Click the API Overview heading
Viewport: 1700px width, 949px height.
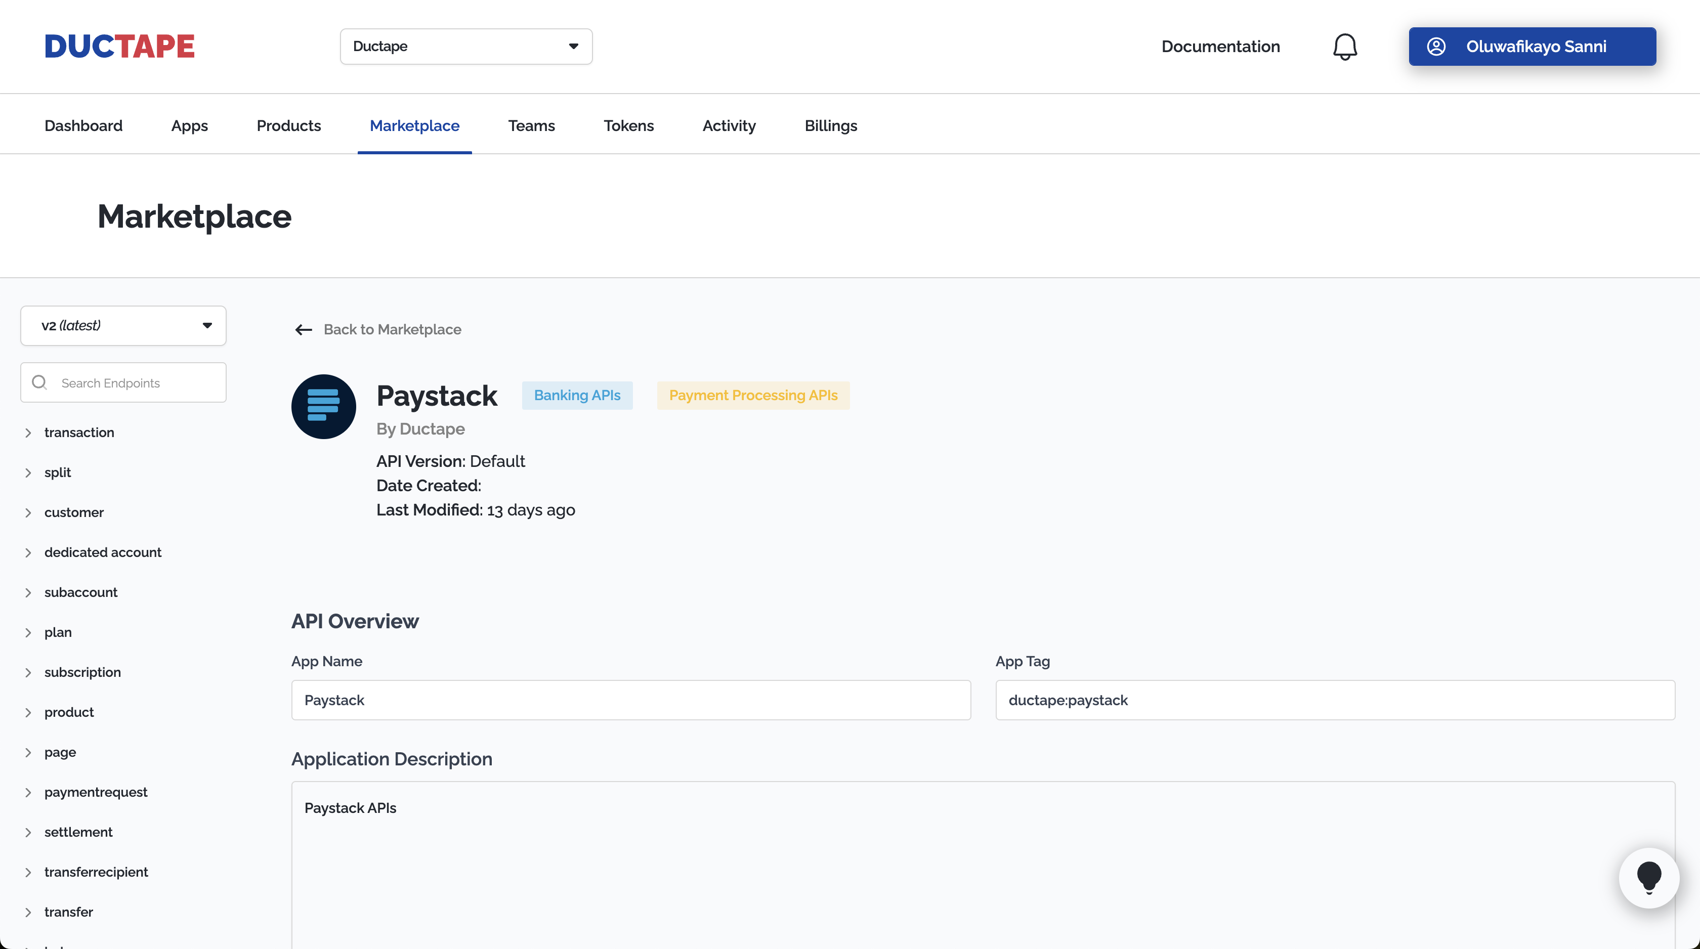point(355,621)
